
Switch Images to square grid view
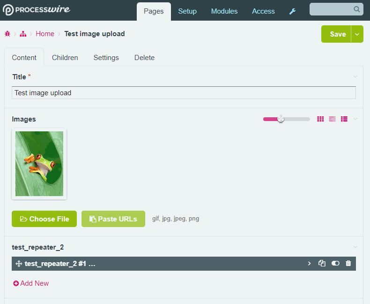pyautogui.click(x=320, y=119)
